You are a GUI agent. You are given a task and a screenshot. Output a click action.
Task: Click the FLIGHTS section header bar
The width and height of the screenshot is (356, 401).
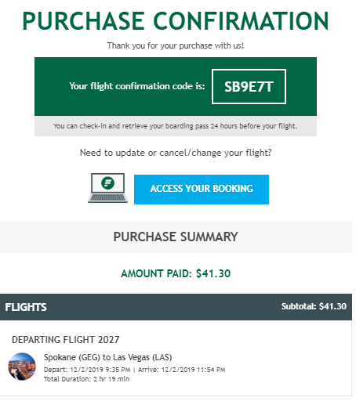pyautogui.click(x=176, y=307)
